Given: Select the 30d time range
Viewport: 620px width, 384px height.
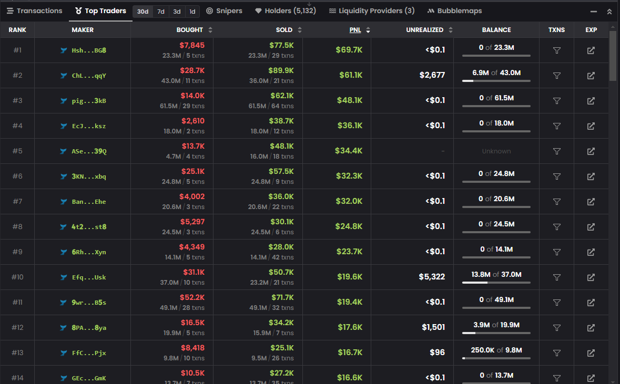Looking at the screenshot, I should [x=143, y=11].
